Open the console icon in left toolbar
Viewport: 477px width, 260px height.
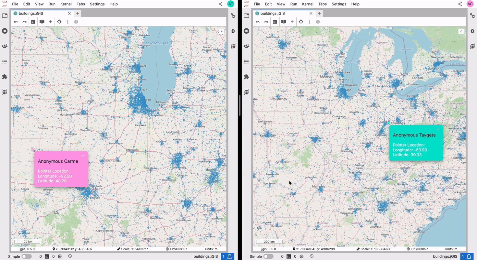tap(33, 22)
